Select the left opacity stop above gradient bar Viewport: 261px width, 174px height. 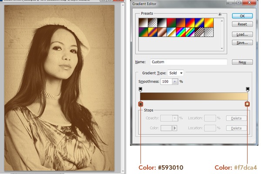tap(141, 89)
